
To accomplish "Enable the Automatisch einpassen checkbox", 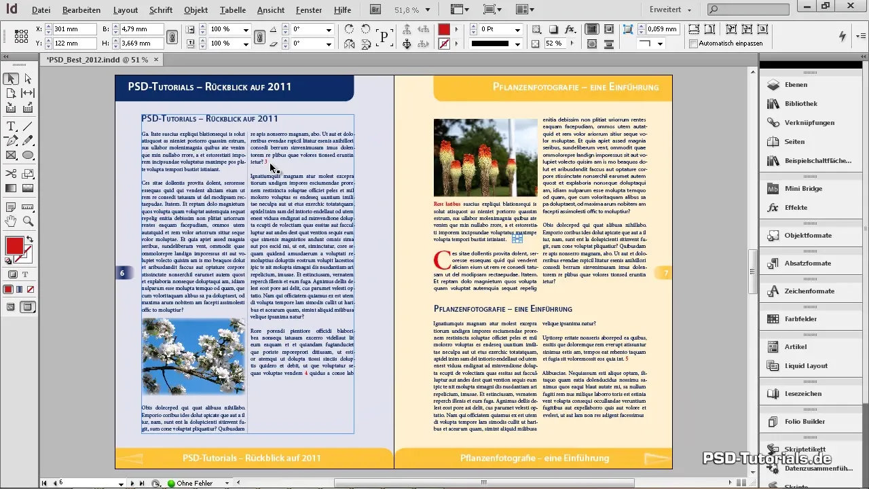I will click(x=693, y=43).
